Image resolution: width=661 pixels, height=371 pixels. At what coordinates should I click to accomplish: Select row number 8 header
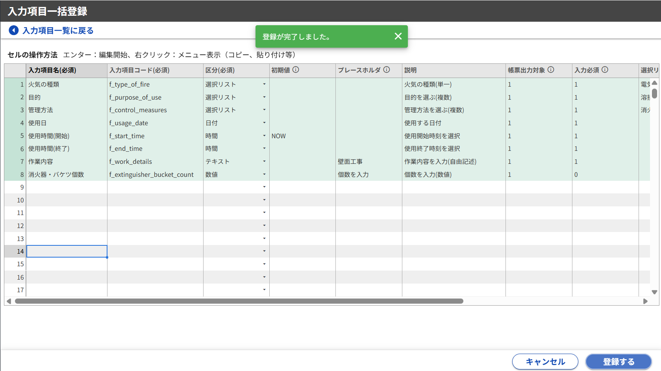click(15, 174)
